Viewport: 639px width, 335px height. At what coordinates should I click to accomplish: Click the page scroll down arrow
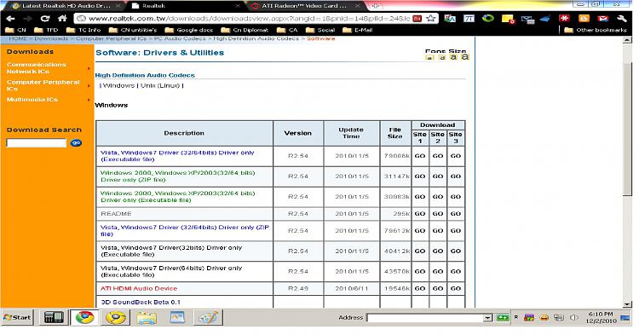point(628,304)
